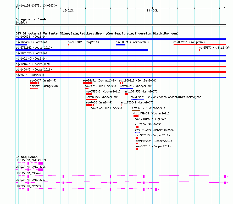
Task: Open nsv24027 (Mills2006) label
Action: coord(106,108)
